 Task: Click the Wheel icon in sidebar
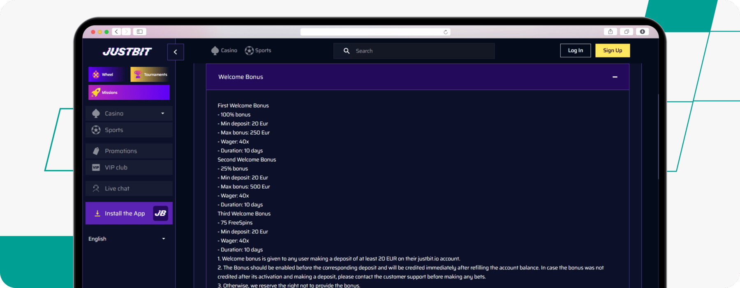[x=96, y=74]
